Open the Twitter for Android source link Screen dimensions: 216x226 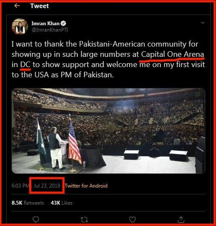[86, 186]
